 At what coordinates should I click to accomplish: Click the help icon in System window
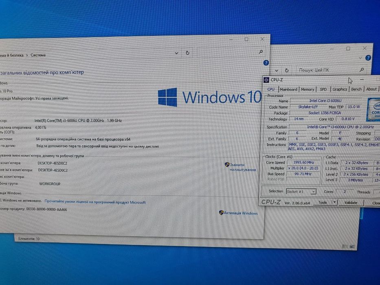tap(266, 63)
